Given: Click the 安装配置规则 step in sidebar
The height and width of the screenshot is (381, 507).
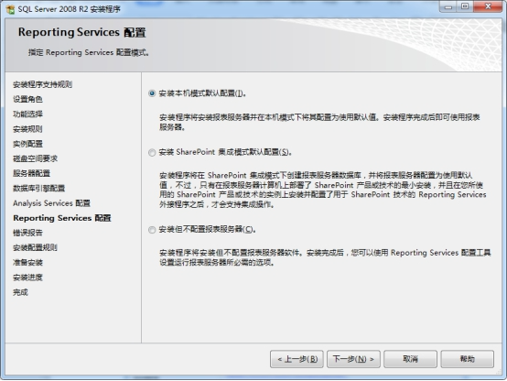Looking at the screenshot, I should [x=35, y=247].
